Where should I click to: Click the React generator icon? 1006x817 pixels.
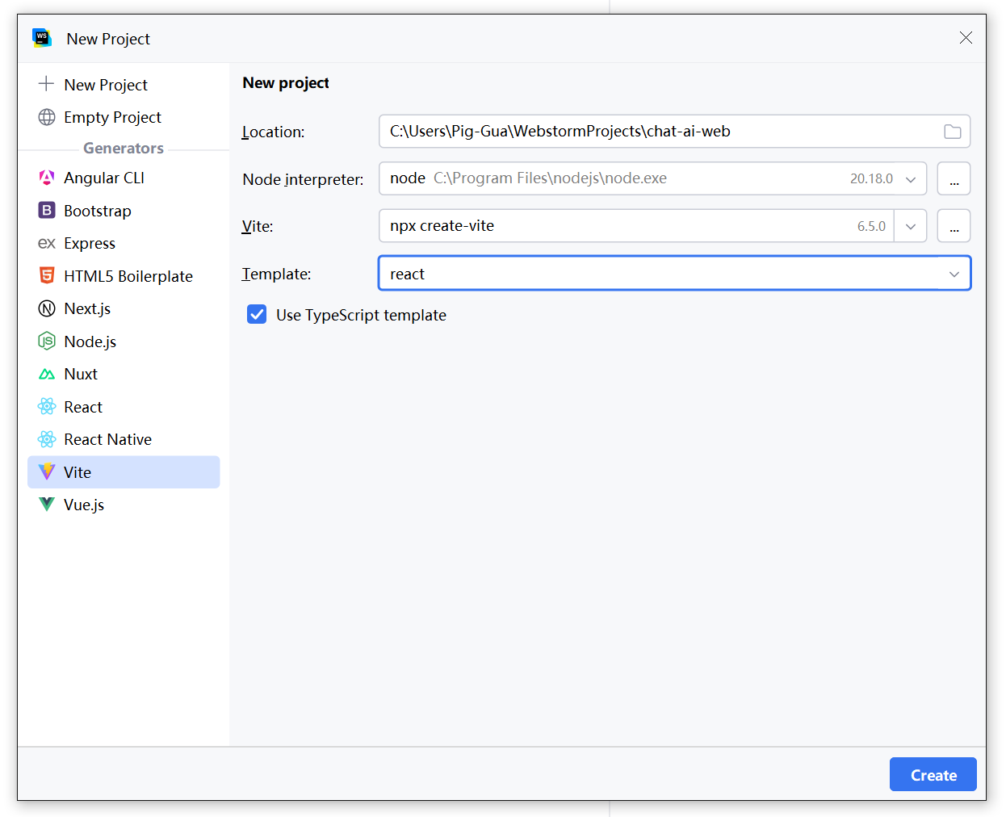pos(47,407)
